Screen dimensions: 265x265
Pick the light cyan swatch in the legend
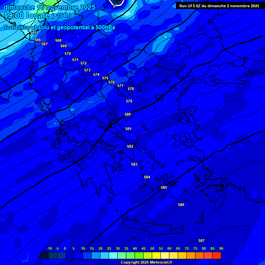[113, 255]
